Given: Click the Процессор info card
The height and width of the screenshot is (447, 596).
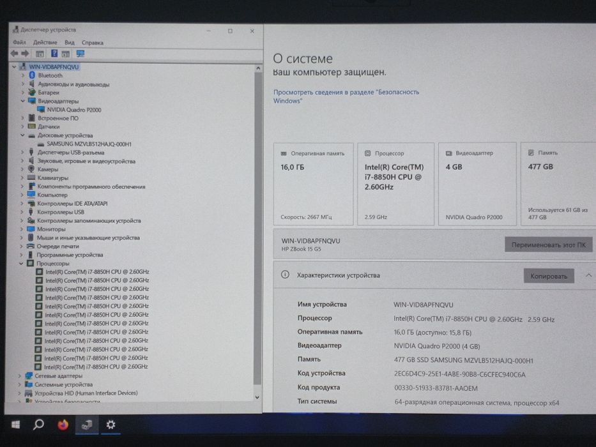Looking at the screenshot, I should pos(395,184).
